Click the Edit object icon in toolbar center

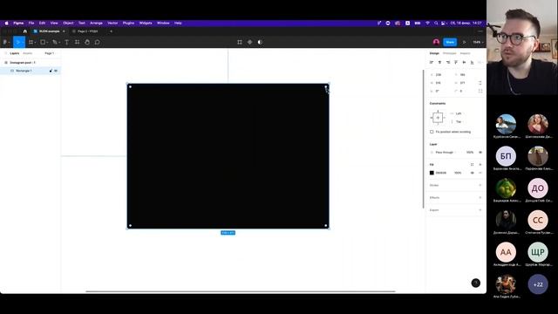pos(240,42)
